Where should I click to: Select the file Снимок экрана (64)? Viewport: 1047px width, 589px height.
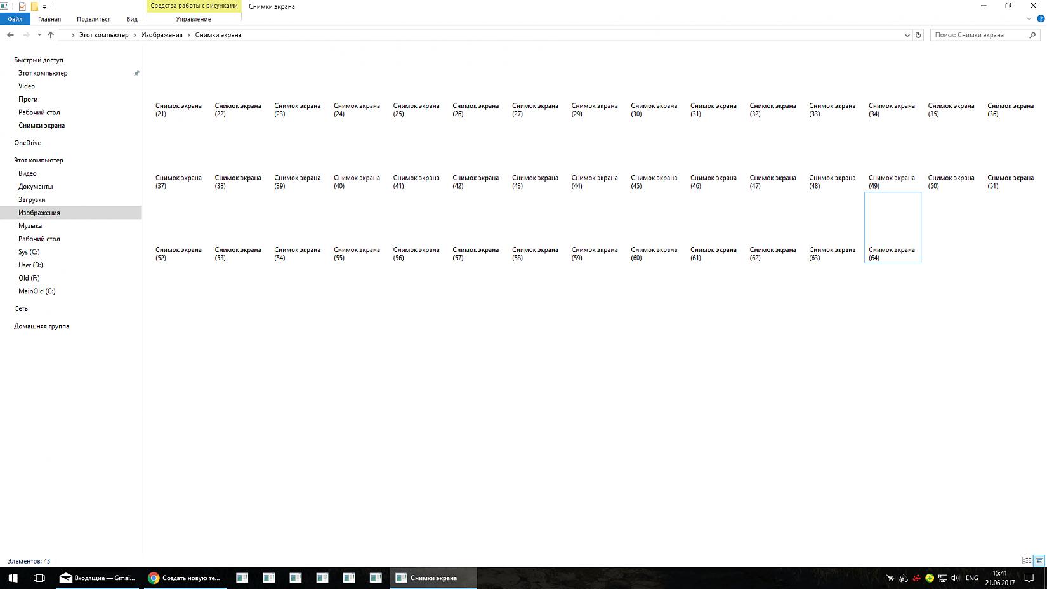point(893,227)
